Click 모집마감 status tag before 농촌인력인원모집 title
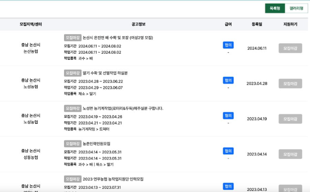Viewport: 310px width, 192px height. 72,143
